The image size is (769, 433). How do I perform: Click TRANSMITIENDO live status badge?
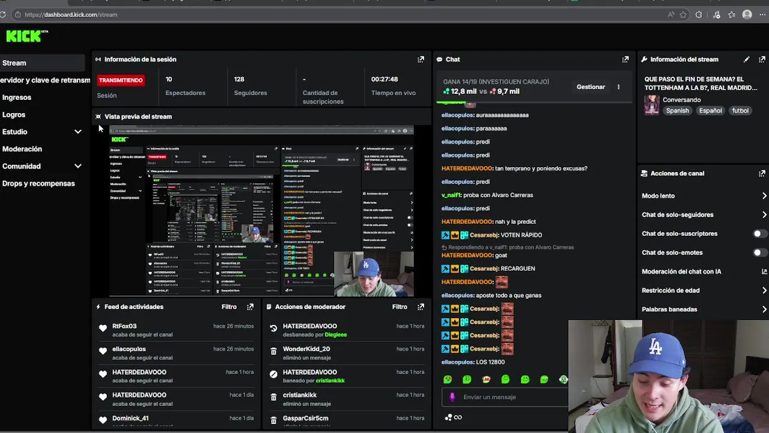[x=121, y=80]
